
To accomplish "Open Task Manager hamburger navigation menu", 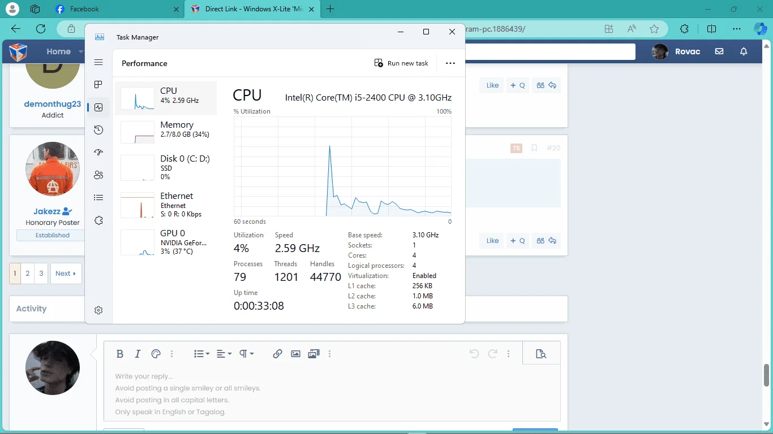I will [x=98, y=62].
